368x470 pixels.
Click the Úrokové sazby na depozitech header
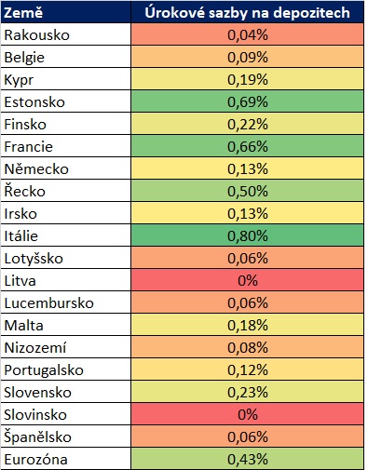(x=247, y=12)
